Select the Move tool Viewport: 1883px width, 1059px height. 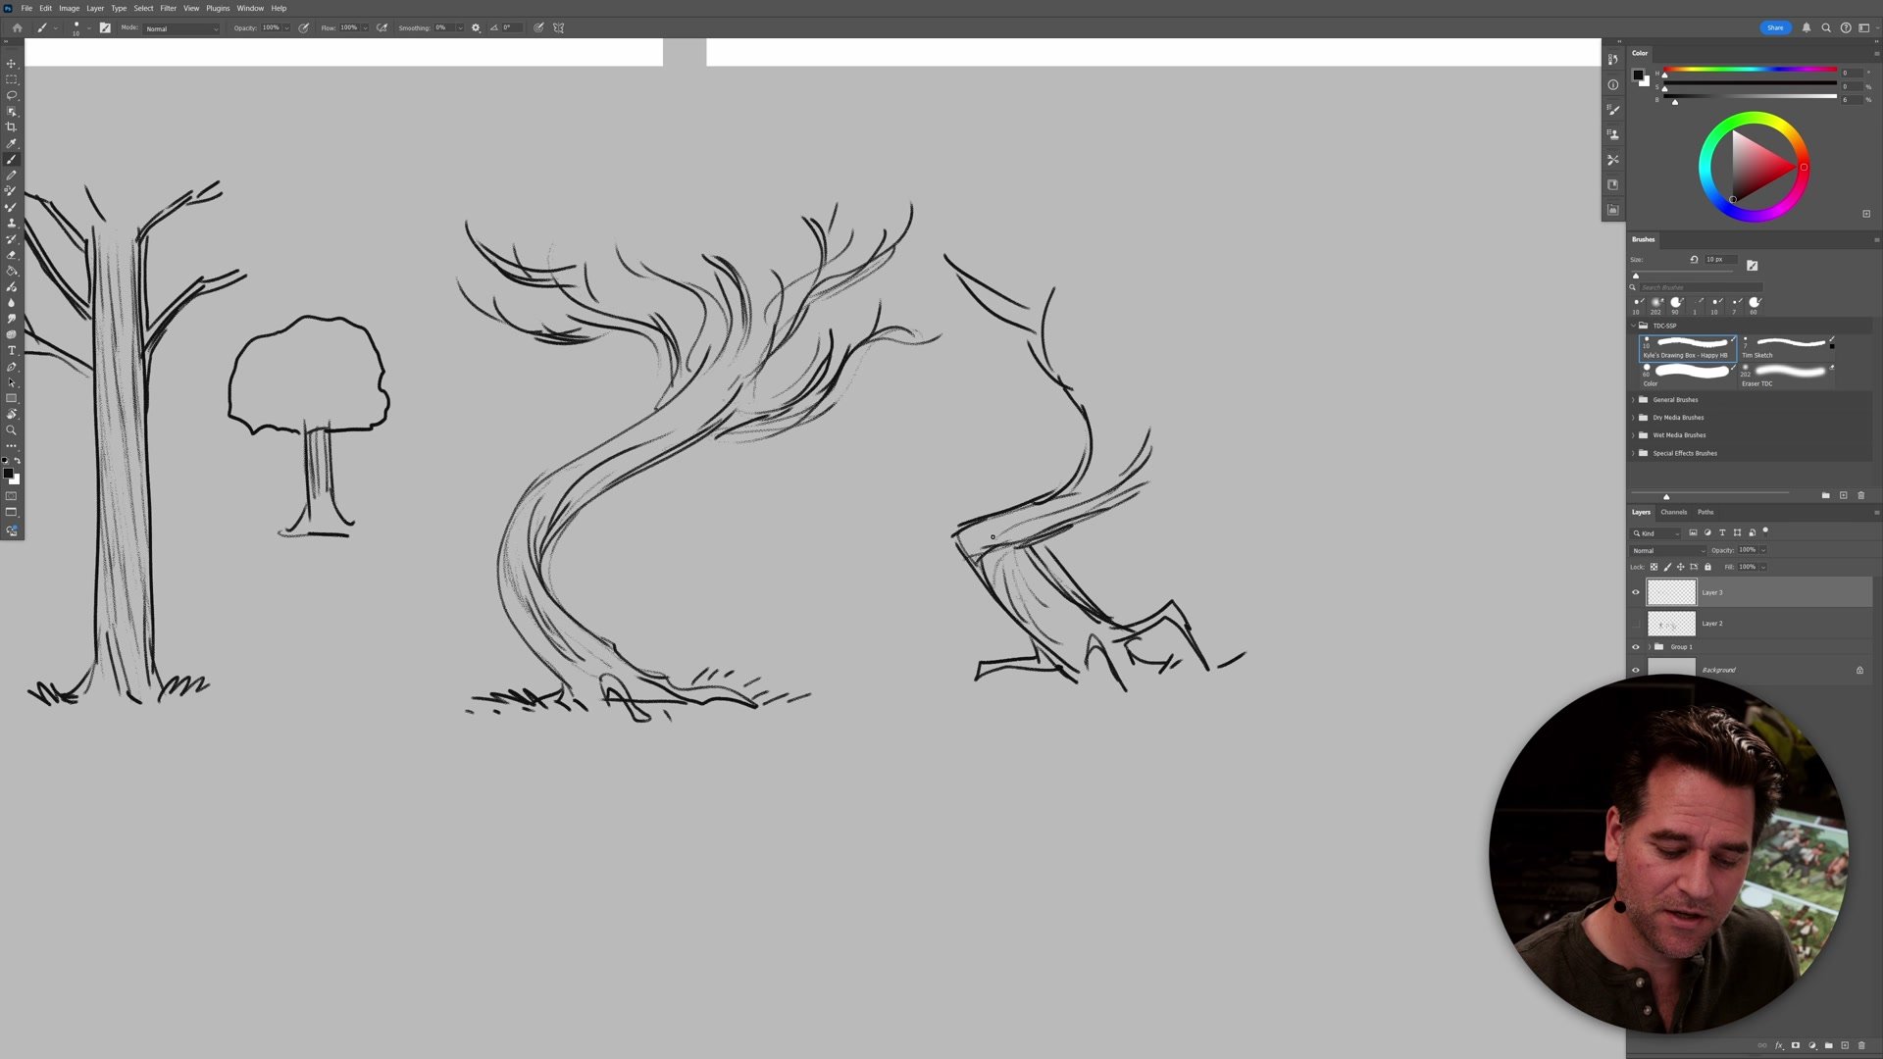pyautogui.click(x=12, y=64)
